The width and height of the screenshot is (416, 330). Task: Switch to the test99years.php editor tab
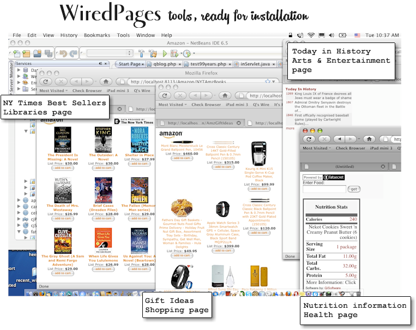208,64
